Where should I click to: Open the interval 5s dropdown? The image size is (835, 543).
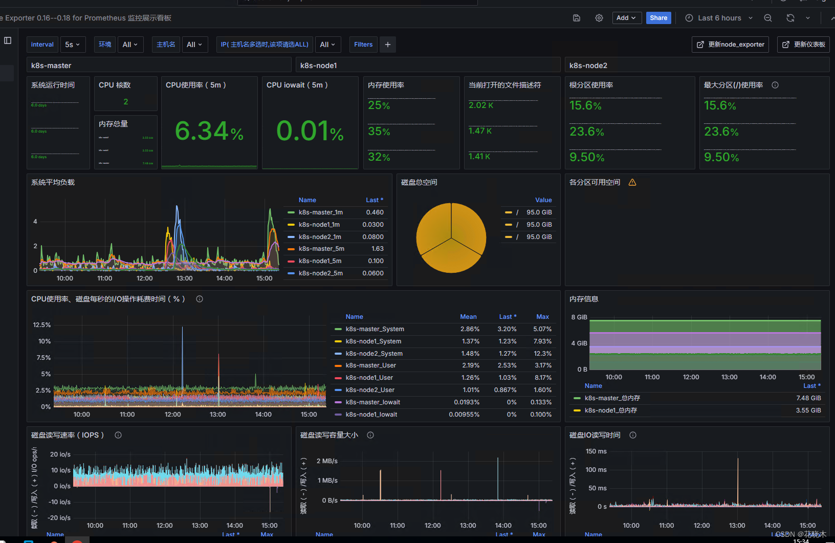click(73, 45)
